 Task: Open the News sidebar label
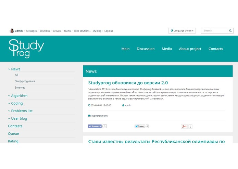(x=16, y=69)
